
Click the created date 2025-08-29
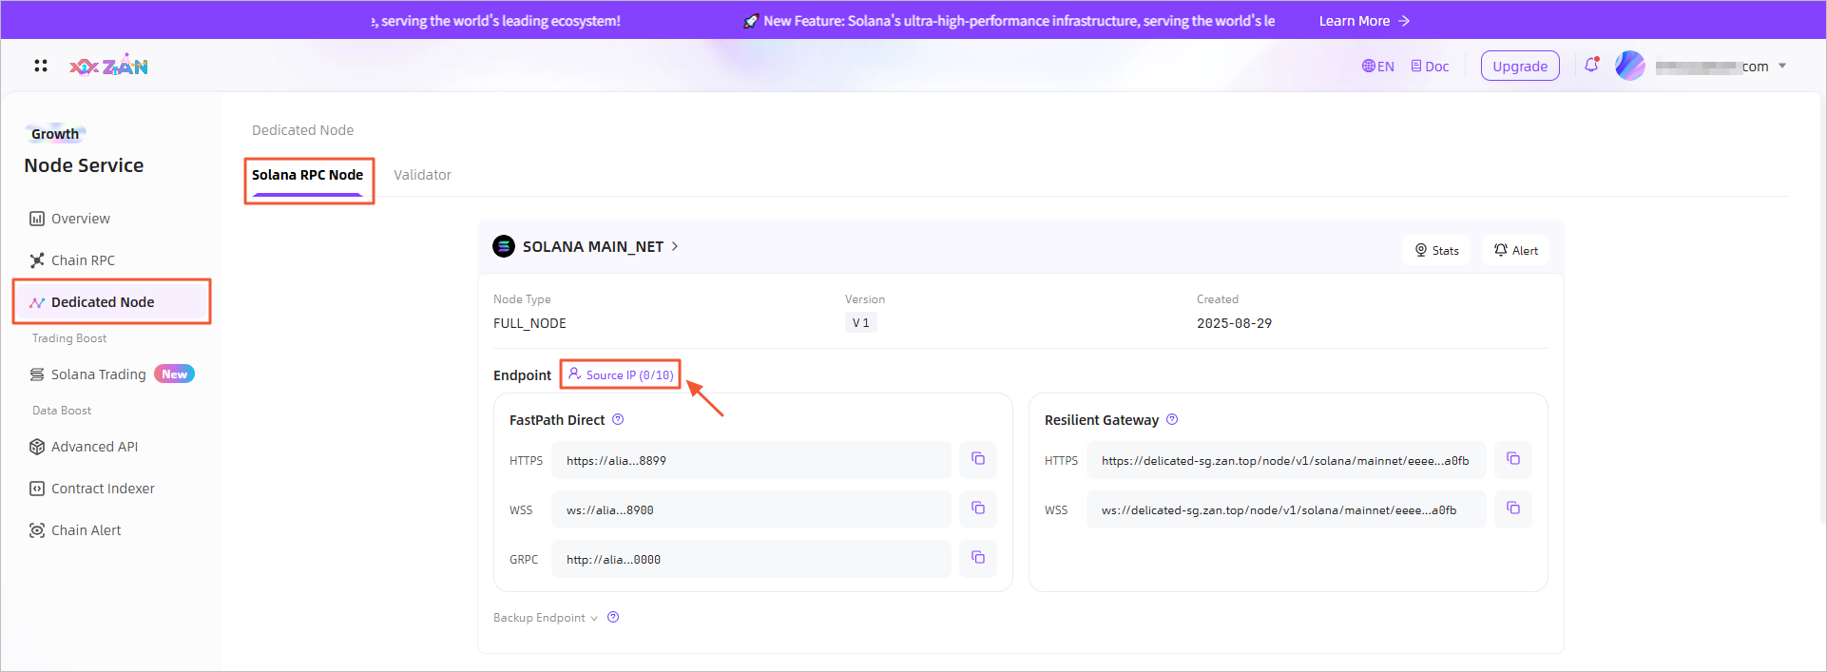[x=1234, y=323]
